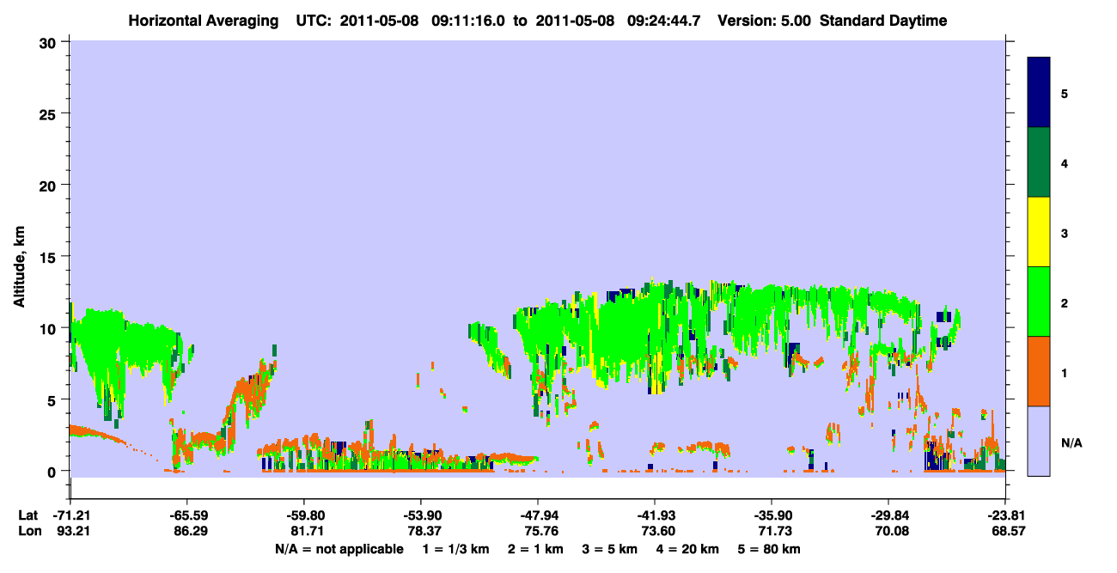Click the legend text '4 = 20 km'

tap(688, 549)
